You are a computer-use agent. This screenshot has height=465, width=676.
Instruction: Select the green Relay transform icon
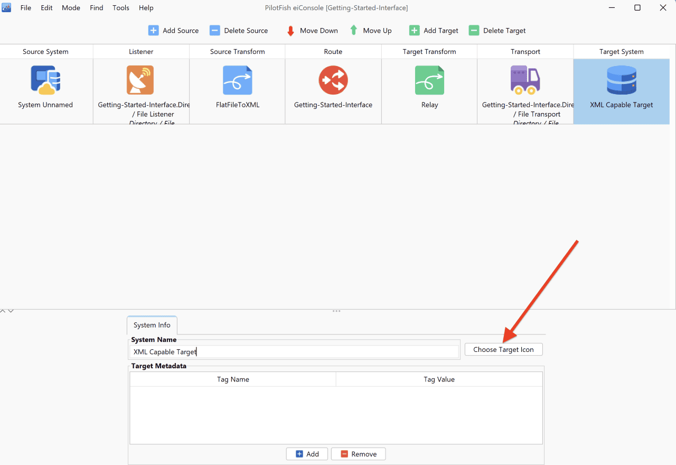(429, 80)
